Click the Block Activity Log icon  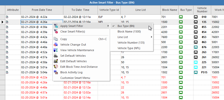pos(56,72)
